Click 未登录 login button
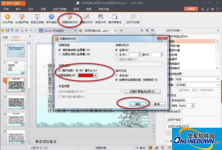This screenshot has width=222, height=150. pyautogui.click(x=191, y=9)
